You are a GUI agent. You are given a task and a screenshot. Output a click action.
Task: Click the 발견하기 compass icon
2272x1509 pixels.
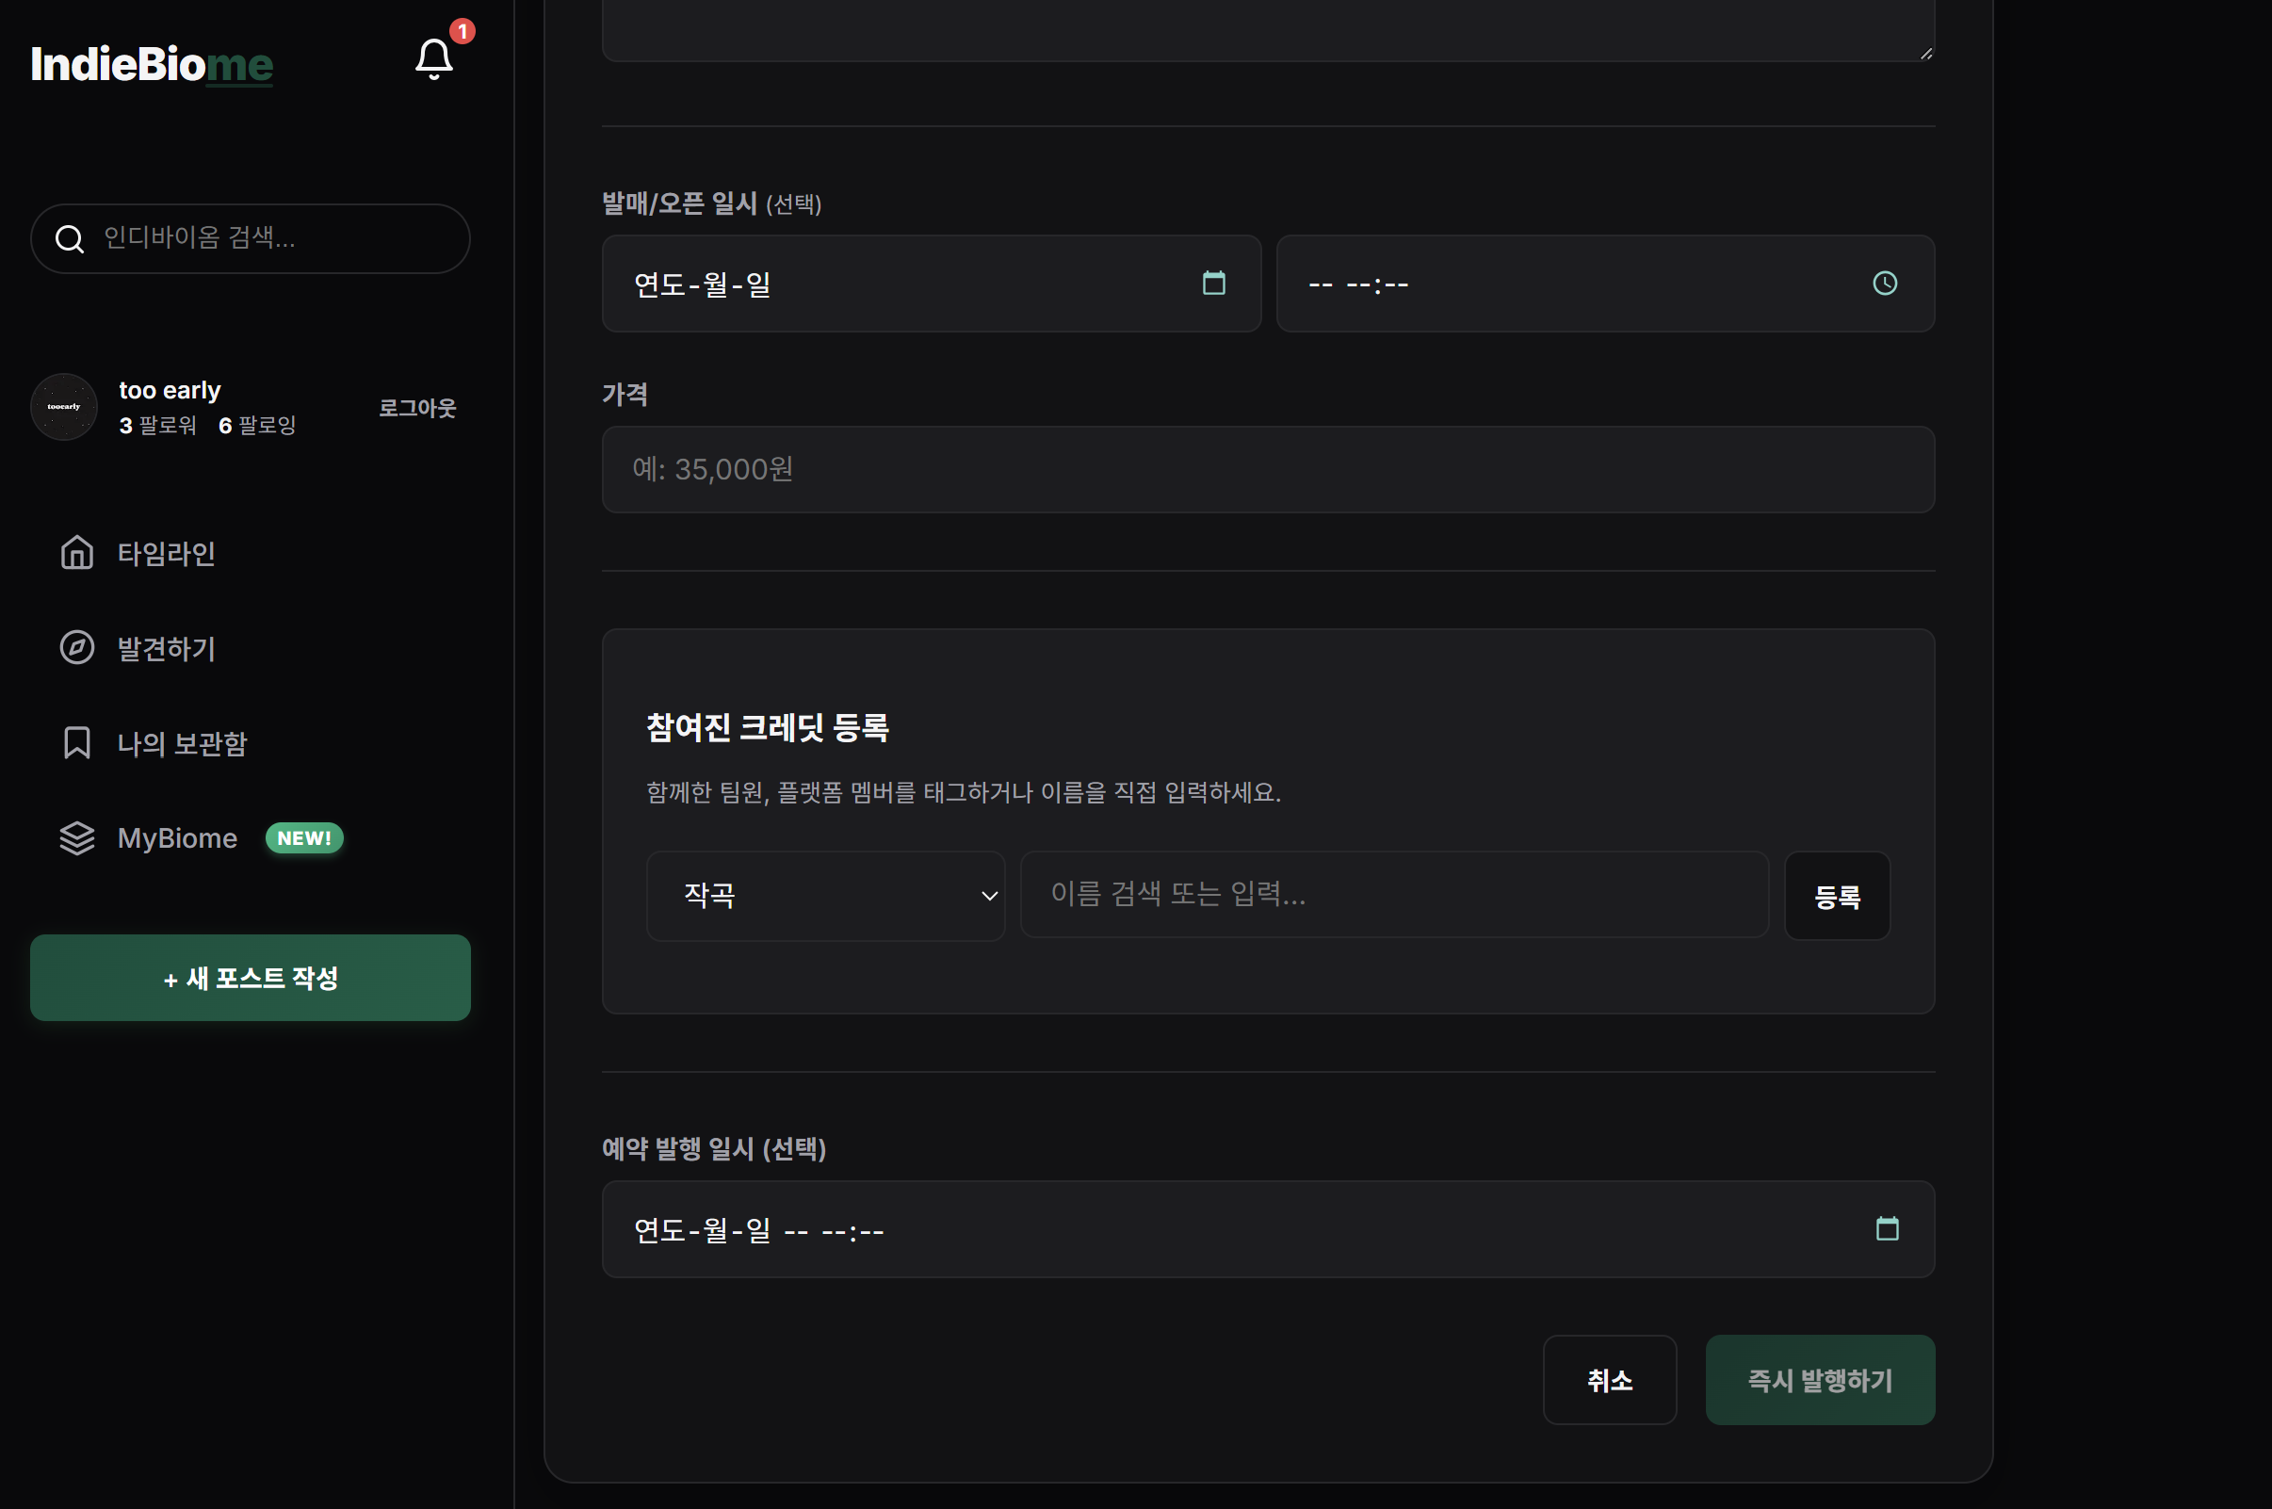tap(77, 648)
